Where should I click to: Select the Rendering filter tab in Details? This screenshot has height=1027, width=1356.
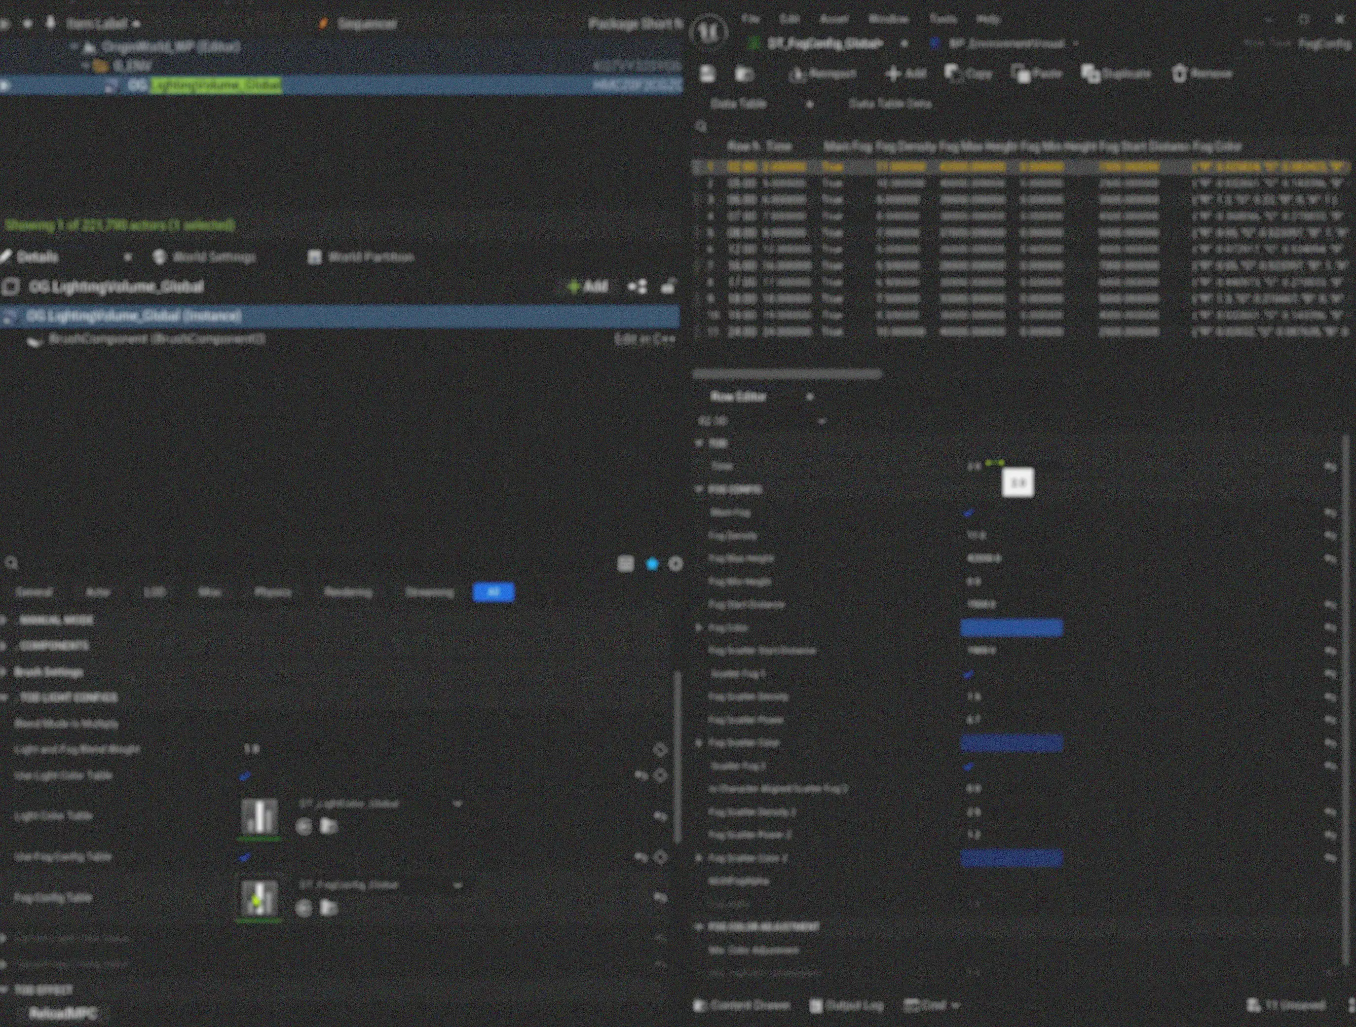coord(347,592)
